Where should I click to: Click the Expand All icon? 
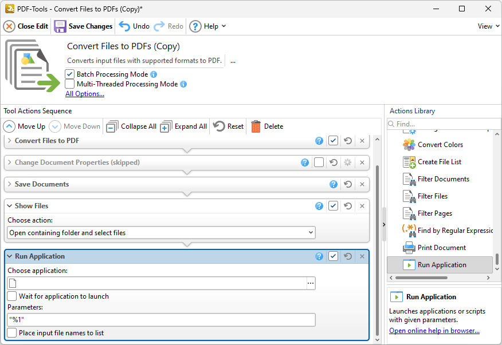tap(166, 126)
